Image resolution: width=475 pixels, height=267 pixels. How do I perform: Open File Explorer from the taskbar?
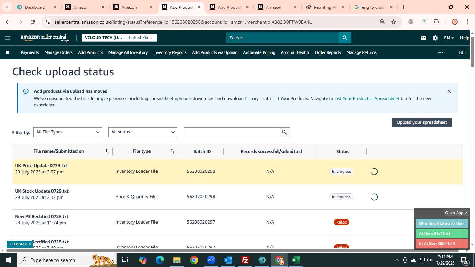coord(177,260)
